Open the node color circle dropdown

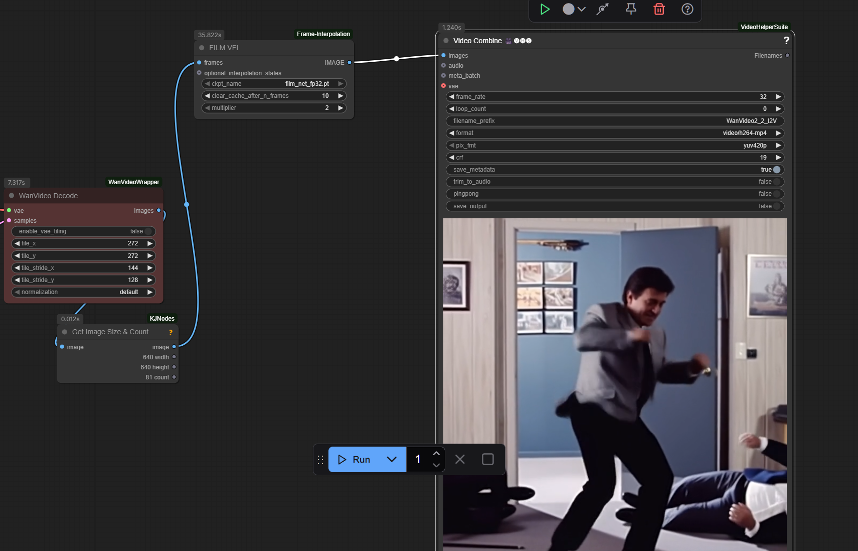574,9
